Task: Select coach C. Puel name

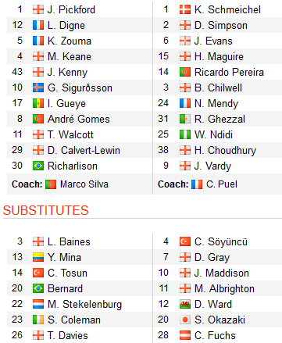Action: pos(222,184)
